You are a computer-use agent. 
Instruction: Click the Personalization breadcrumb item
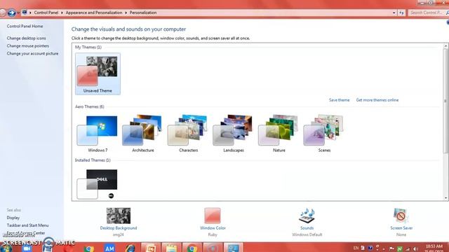pyautogui.click(x=143, y=13)
